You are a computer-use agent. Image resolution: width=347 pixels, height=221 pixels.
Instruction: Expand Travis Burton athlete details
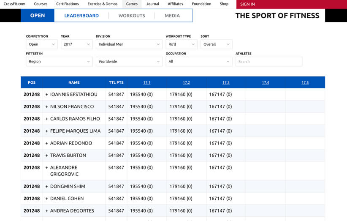(47, 156)
